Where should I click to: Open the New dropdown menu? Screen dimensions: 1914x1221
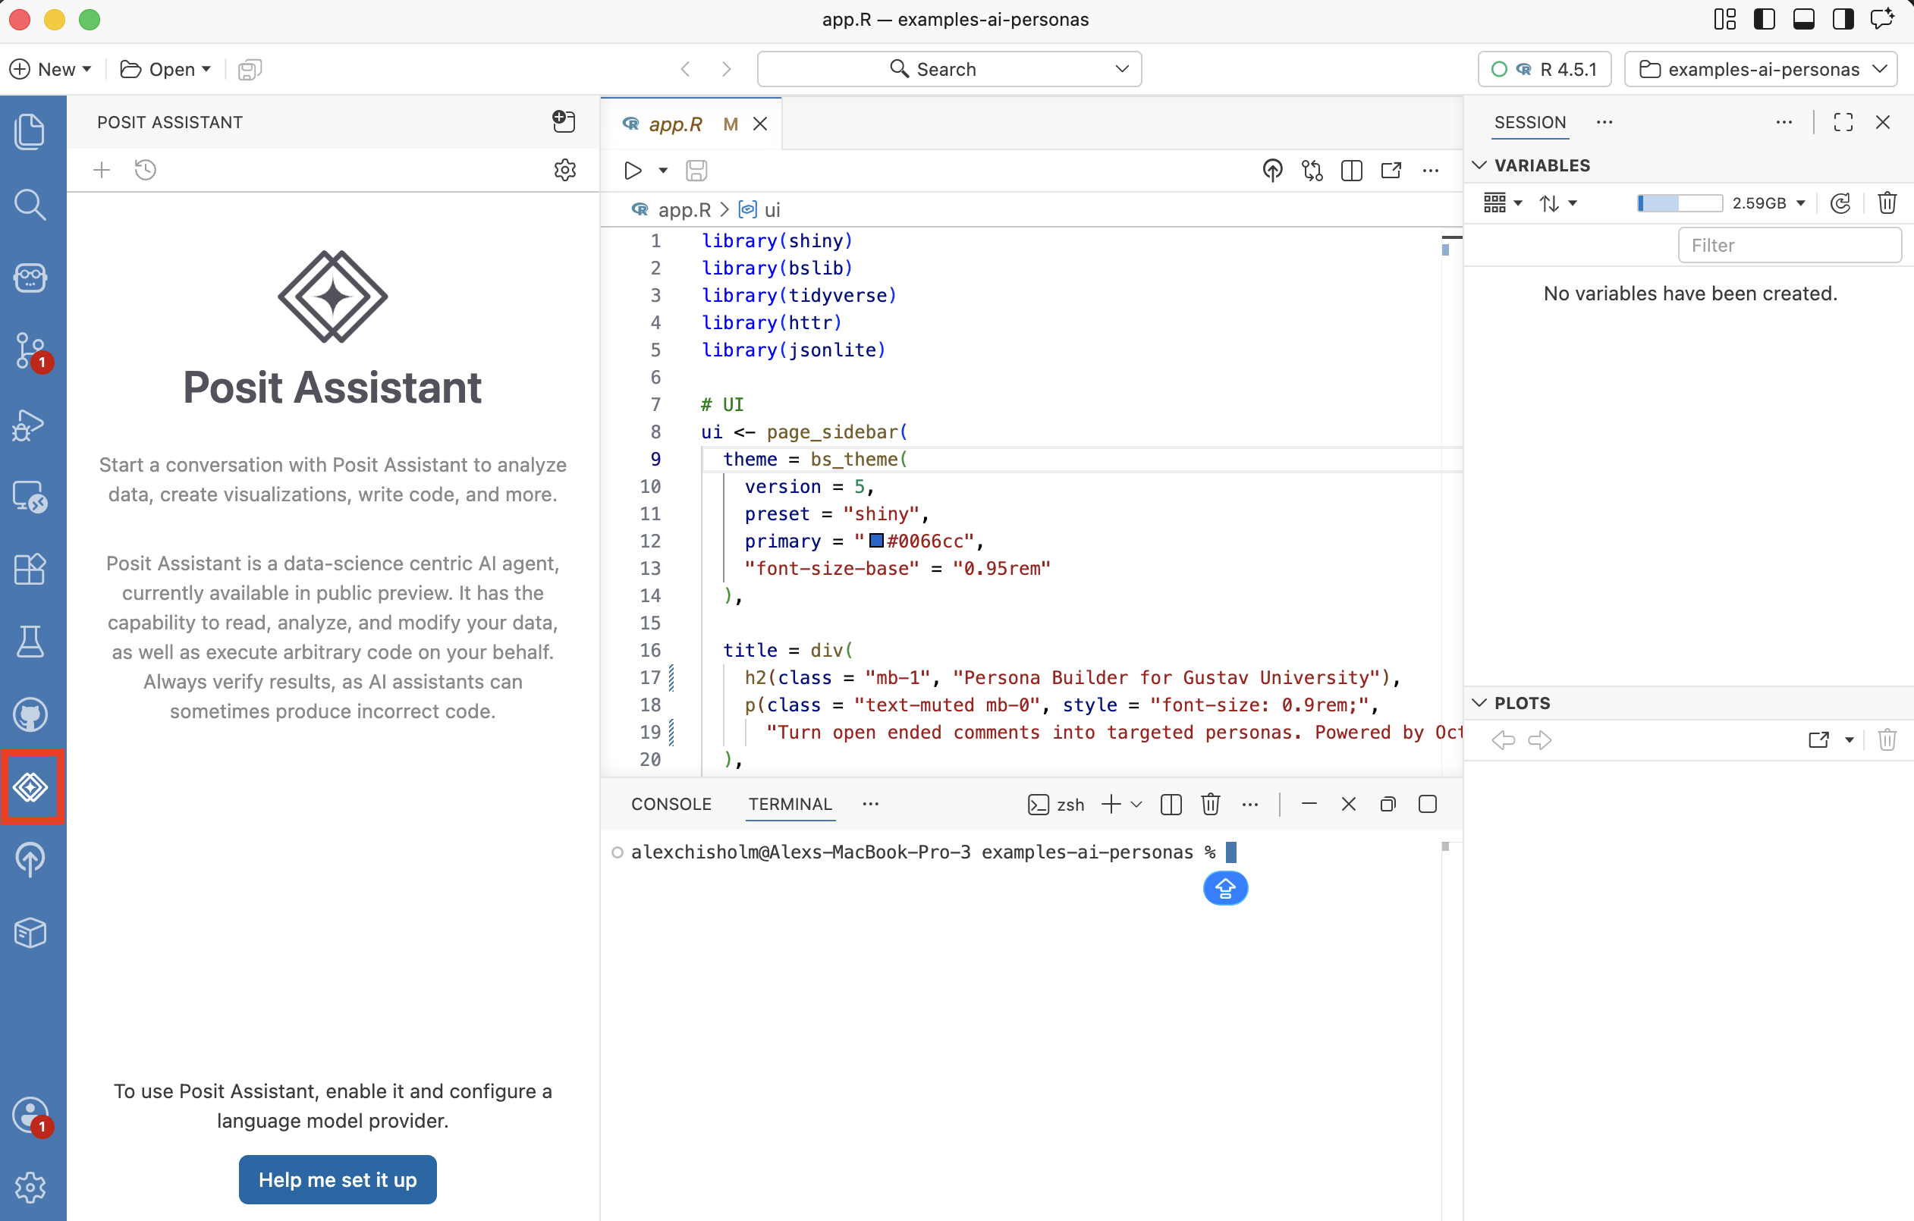(51, 69)
